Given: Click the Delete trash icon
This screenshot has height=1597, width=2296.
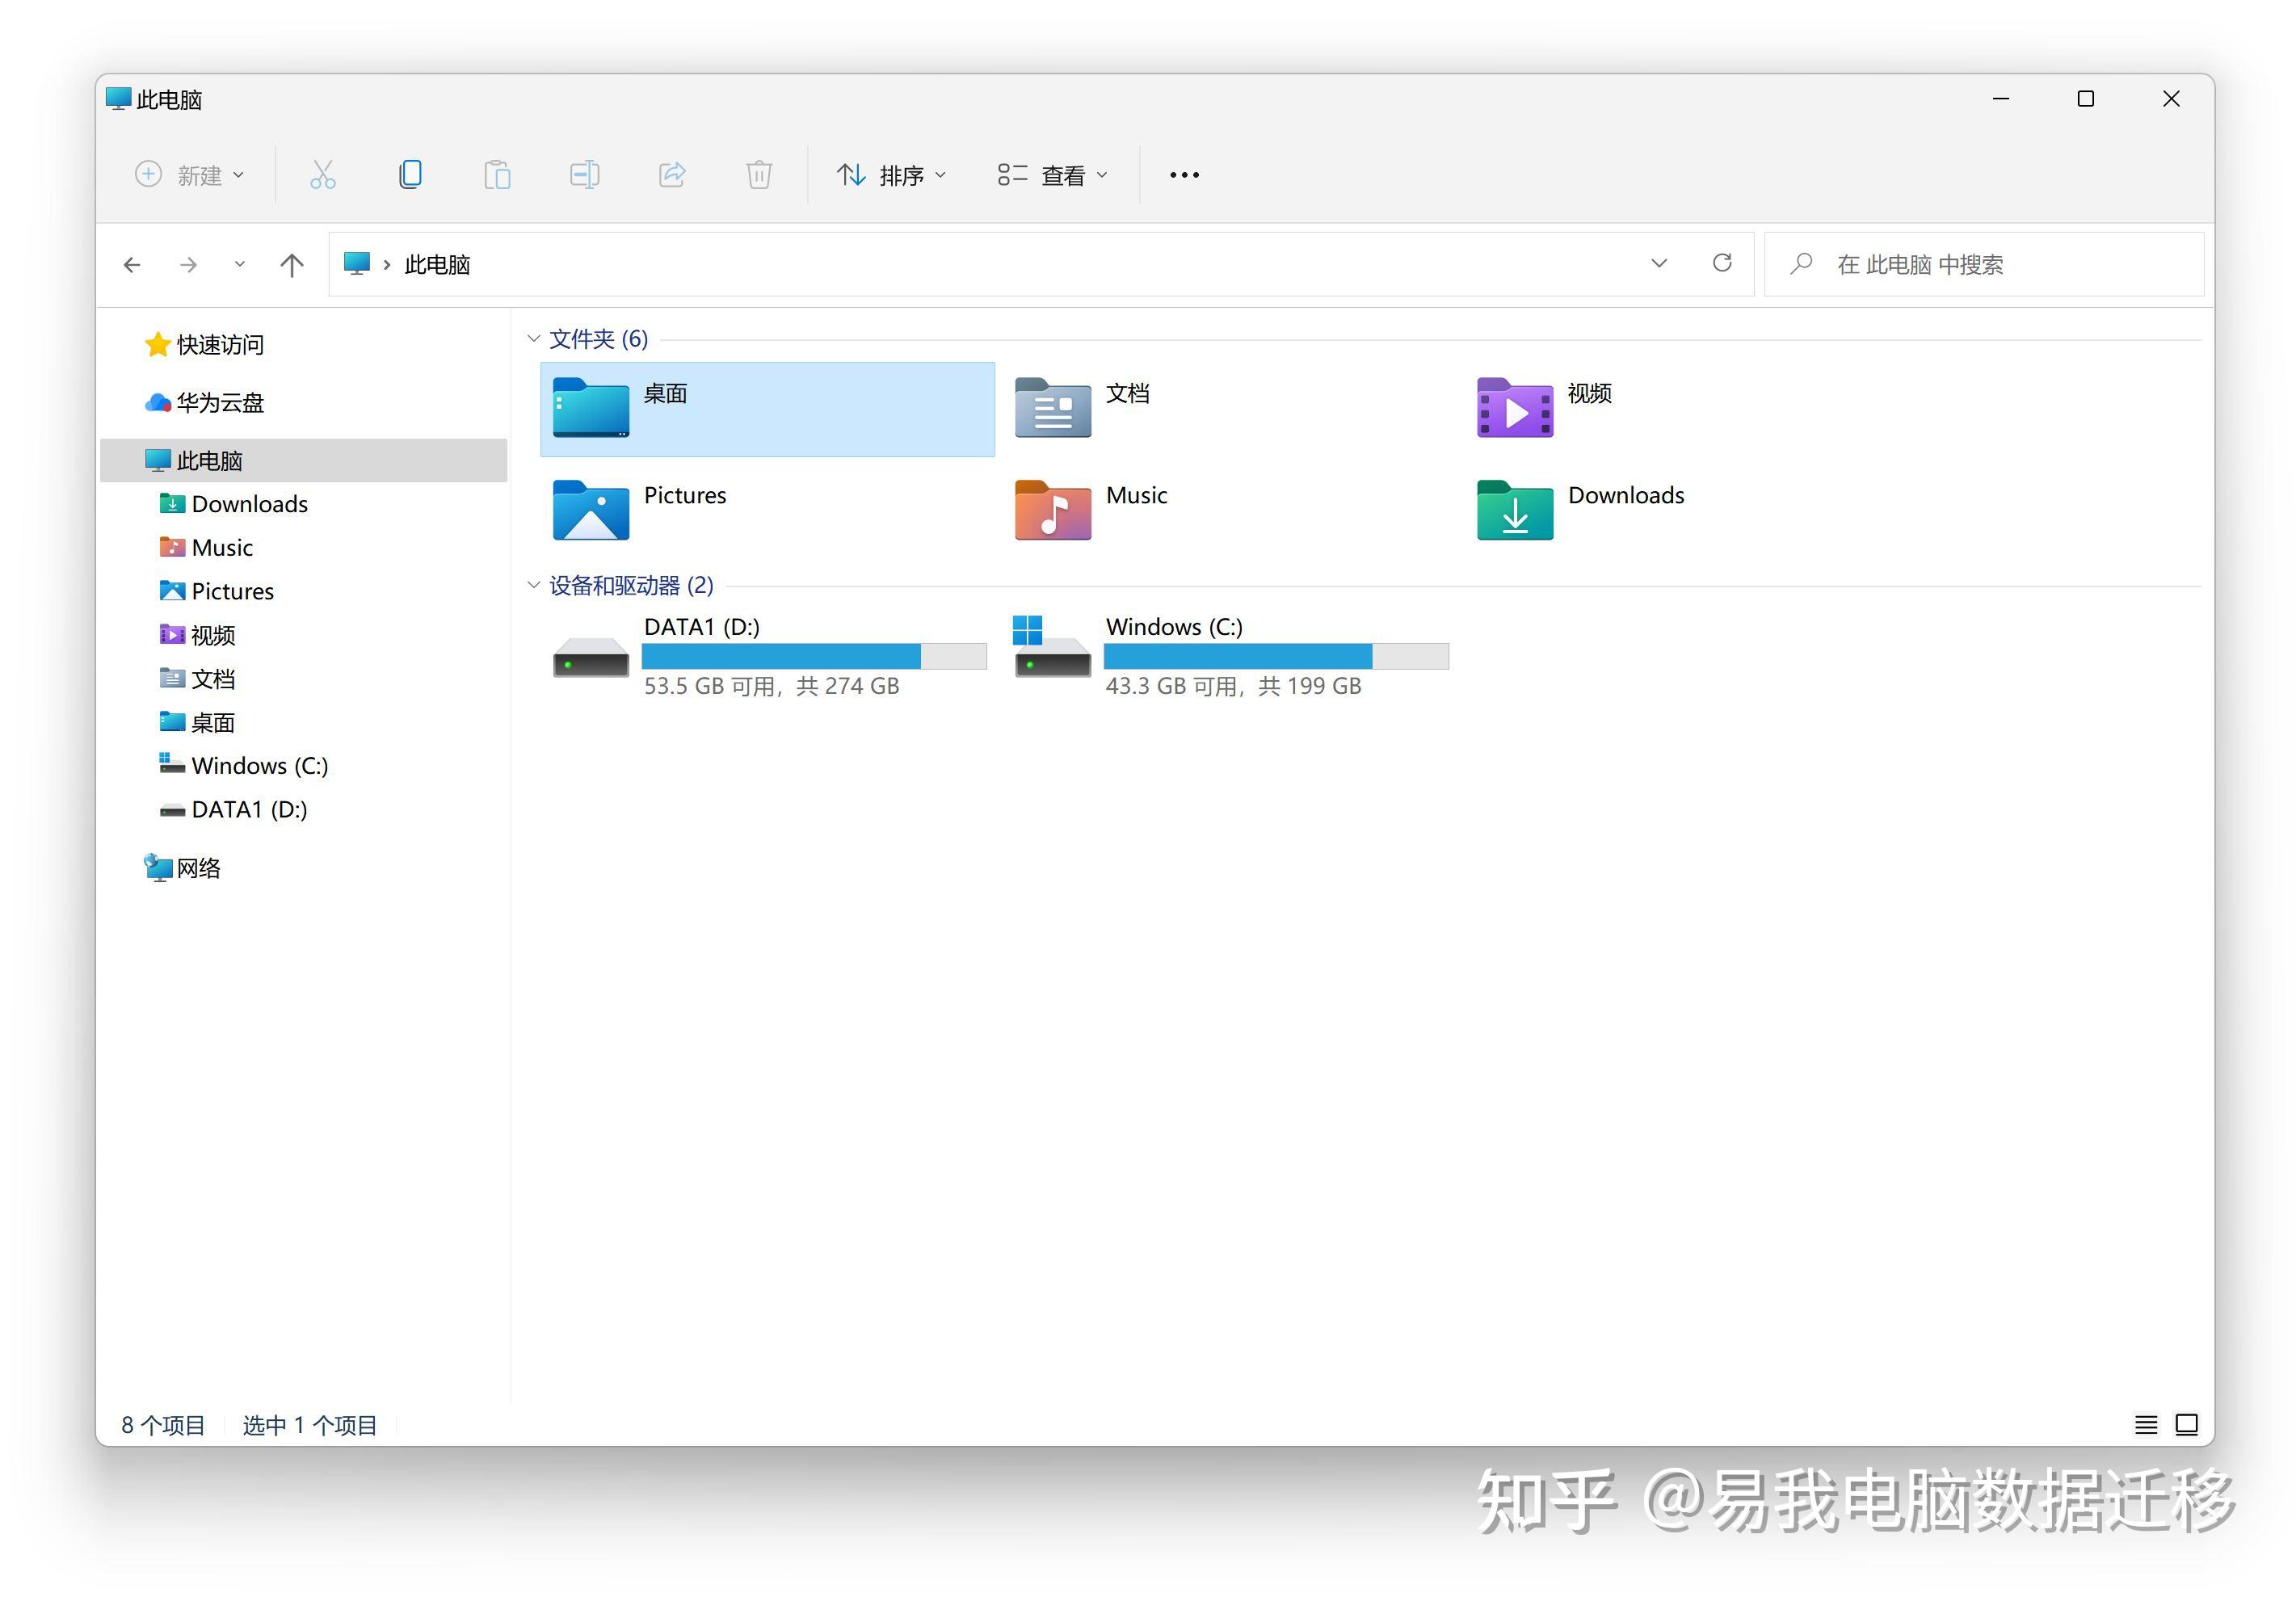Looking at the screenshot, I should click(759, 175).
